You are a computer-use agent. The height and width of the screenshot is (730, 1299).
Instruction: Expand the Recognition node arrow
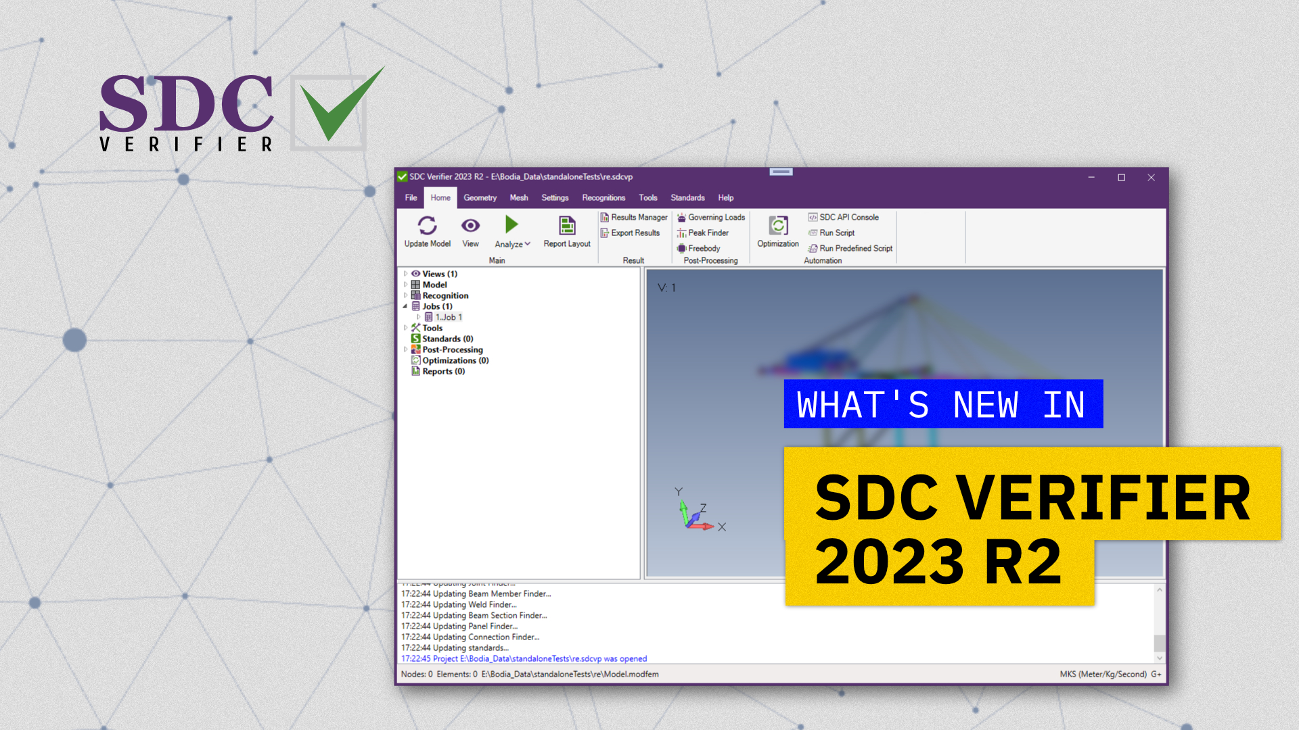(x=405, y=295)
